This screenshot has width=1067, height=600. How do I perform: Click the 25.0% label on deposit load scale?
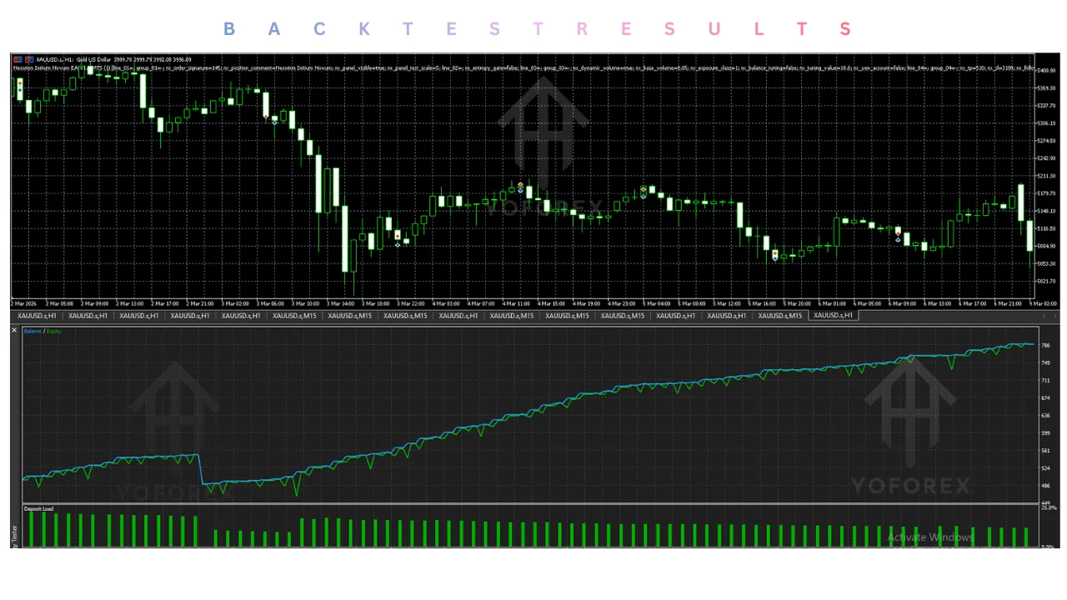1049,507
